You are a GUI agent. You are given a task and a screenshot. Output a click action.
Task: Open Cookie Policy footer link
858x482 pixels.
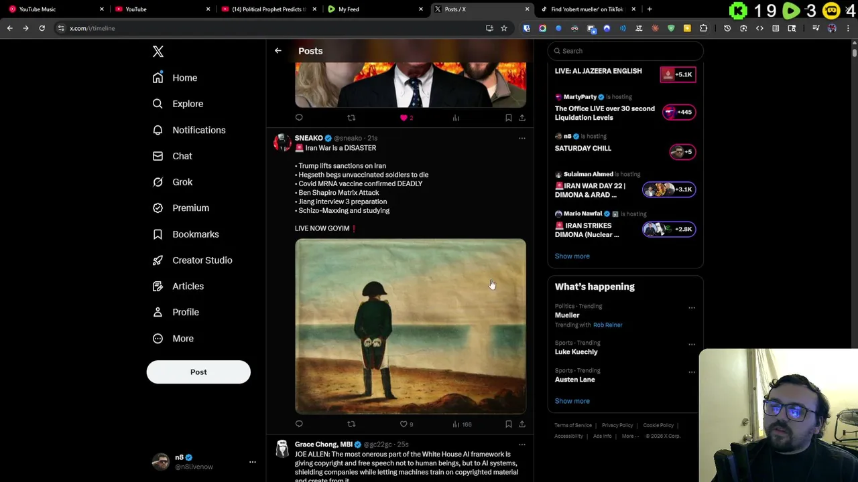pyautogui.click(x=658, y=425)
